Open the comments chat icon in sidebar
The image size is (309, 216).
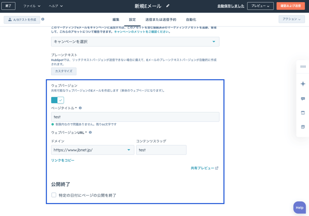click(x=303, y=99)
